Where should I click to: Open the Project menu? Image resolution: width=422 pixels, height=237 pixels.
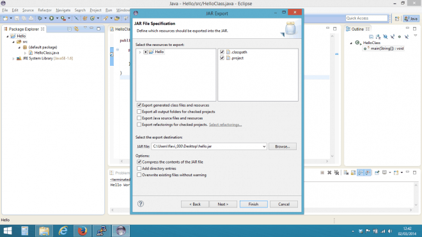click(x=95, y=10)
